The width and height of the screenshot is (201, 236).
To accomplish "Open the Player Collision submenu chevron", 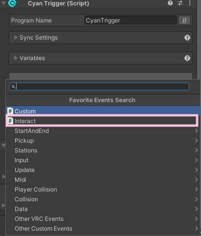I will [196, 190].
